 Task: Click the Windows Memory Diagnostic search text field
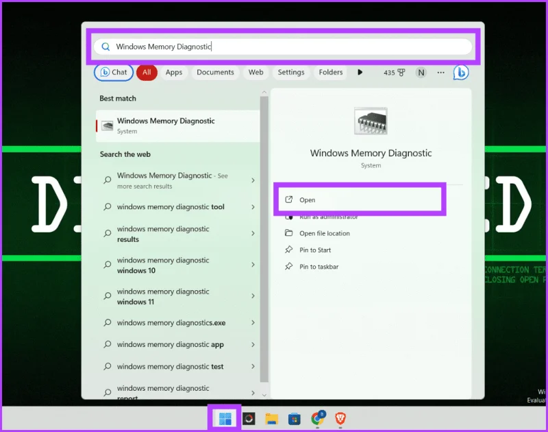[x=283, y=47]
